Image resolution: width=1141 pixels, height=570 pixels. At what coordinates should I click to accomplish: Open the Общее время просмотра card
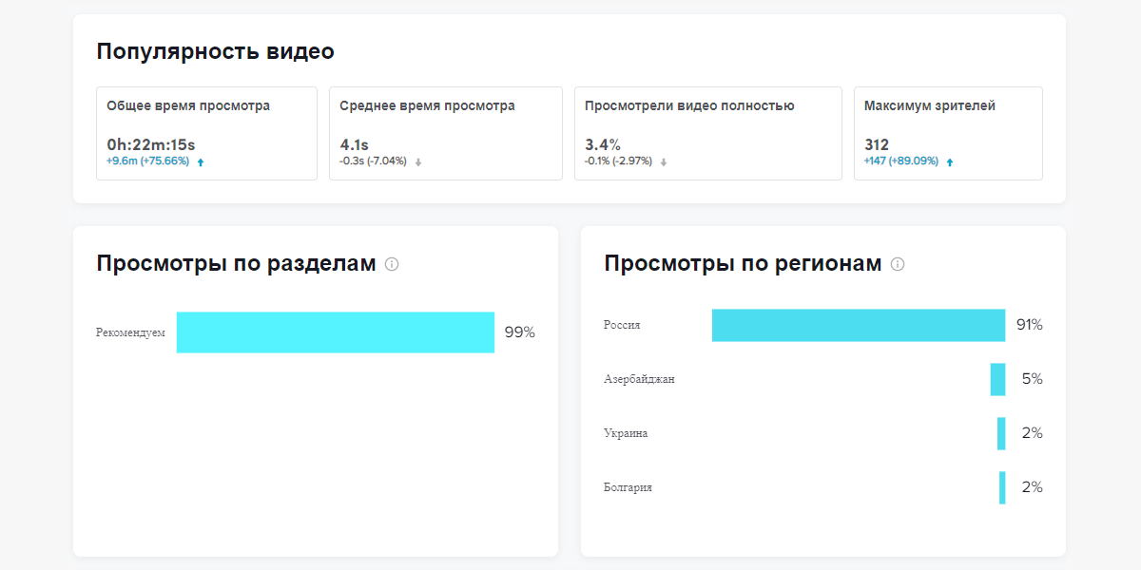(206, 133)
